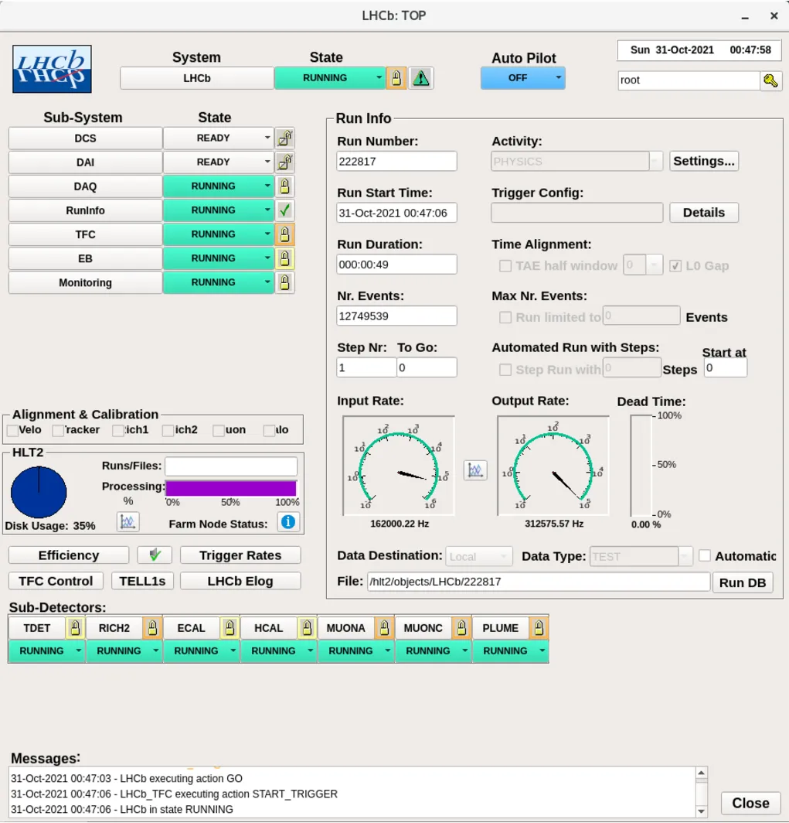Click the HLT2 disk usage pie chart
This screenshot has width=789, height=823.
pyautogui.click(x=39, y=492)
